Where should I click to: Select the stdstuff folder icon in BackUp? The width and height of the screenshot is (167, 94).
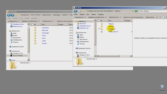(x=102, y=26)
